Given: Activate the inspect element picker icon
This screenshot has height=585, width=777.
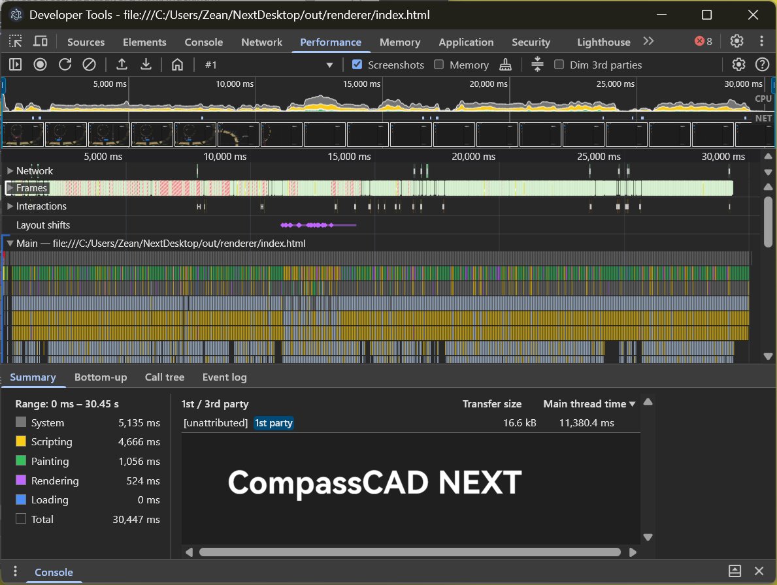Looking at the screenshot, I should tap(16, 42).
